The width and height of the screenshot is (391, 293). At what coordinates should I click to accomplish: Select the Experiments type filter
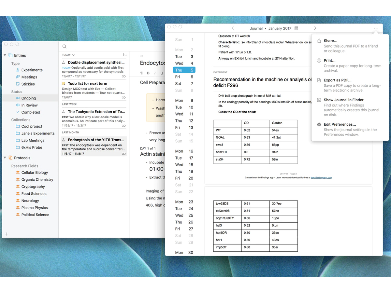tap(32, 70)
